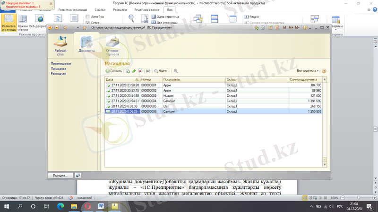Click Одна страница in Word ribbon
Image resolution: width=378 pixels, height=212 pixels.
tap(165, 17)
